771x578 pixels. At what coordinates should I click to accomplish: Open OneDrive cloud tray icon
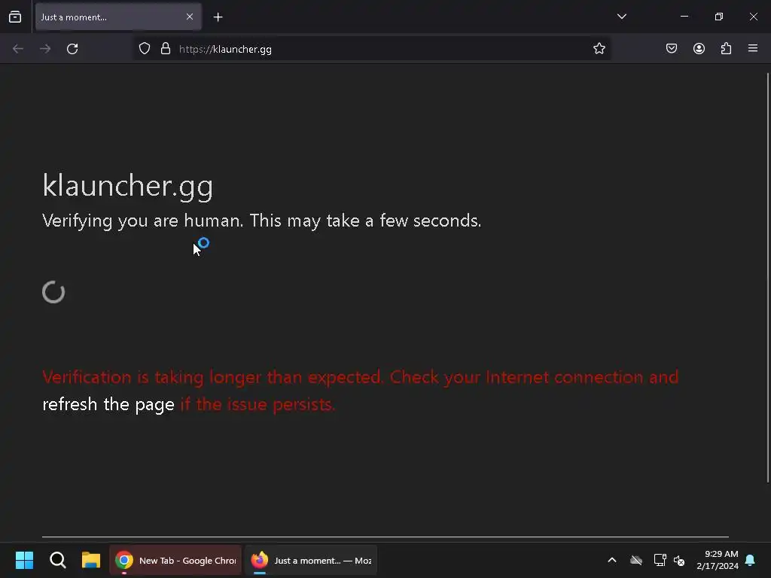(636, 560)
